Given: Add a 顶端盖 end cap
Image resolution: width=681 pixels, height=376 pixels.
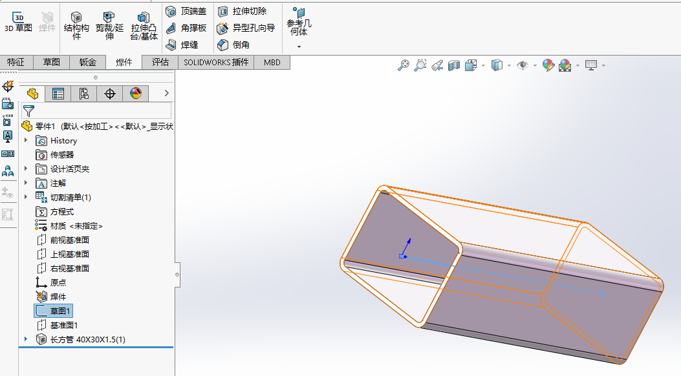Looking at the screenshot, I should [x=186, y=11].
